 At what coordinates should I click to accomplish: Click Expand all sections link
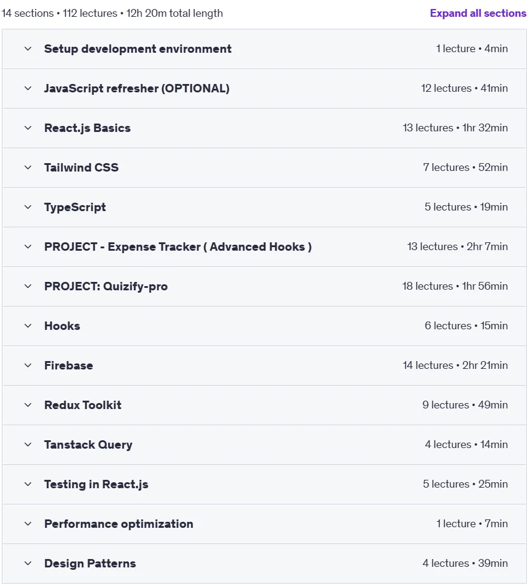[x=478, y=13]
